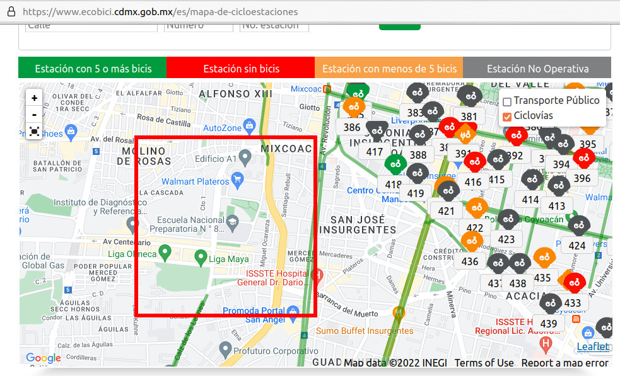The height and width of the screenshot is (376, 620).
Task: Open station 438 label
Action: pyautogui.click(x=518, y=283)
